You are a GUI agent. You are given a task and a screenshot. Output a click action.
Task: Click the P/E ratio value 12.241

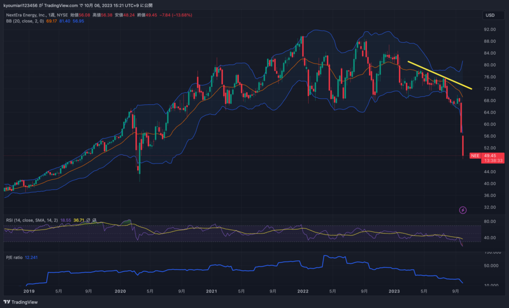[x=31, y=257]
